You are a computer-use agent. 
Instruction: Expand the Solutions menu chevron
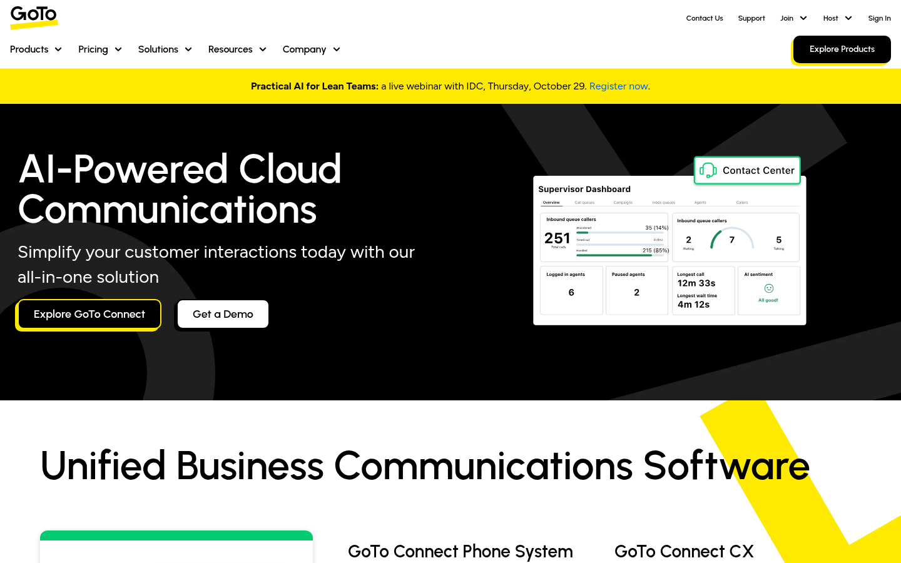188,49
